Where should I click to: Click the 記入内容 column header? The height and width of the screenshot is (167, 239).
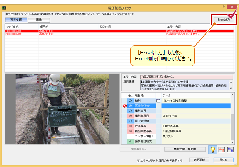132,27
